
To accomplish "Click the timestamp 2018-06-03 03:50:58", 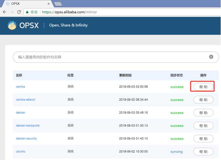I will tap(133, 87).
